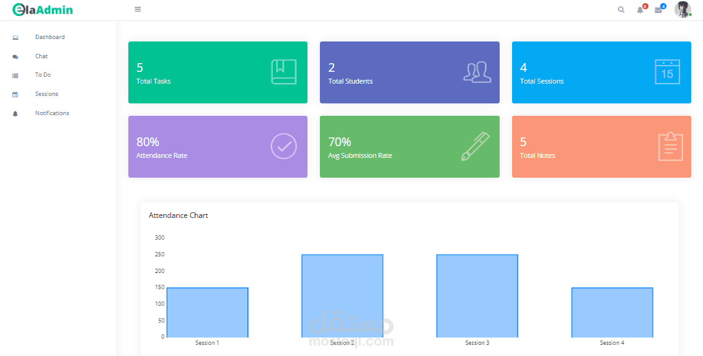Go to To Do page
This screenshot has height=356, width=703.
click(43, 75)
